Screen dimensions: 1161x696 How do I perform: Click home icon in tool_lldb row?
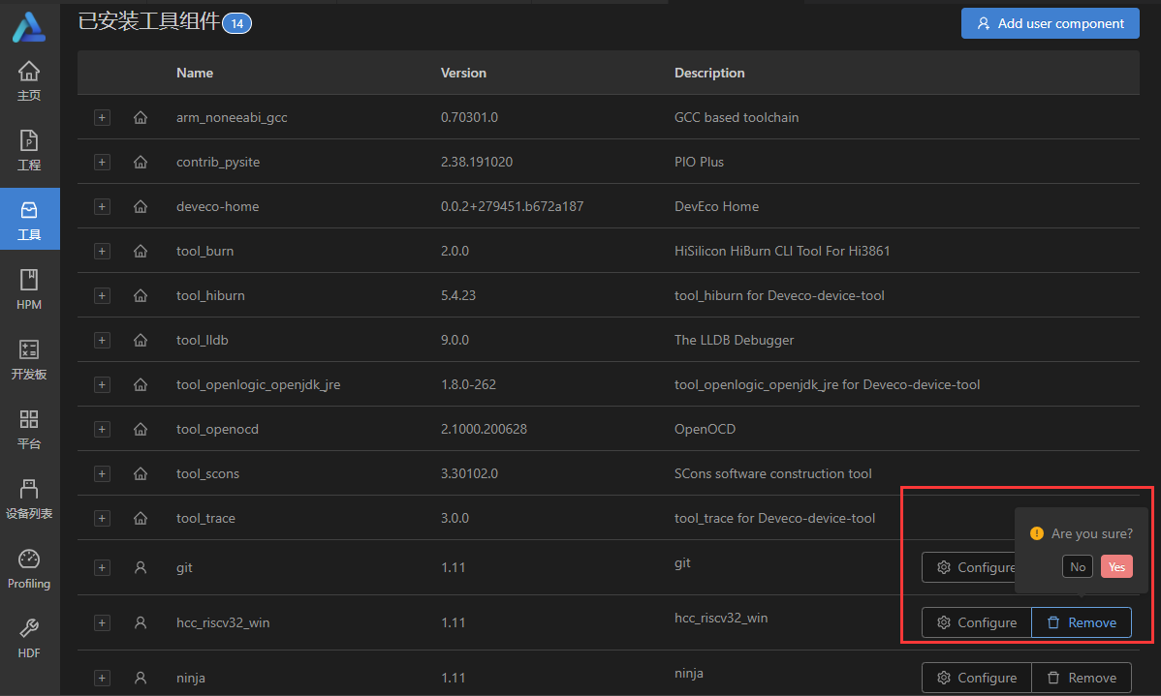point(140,340)
